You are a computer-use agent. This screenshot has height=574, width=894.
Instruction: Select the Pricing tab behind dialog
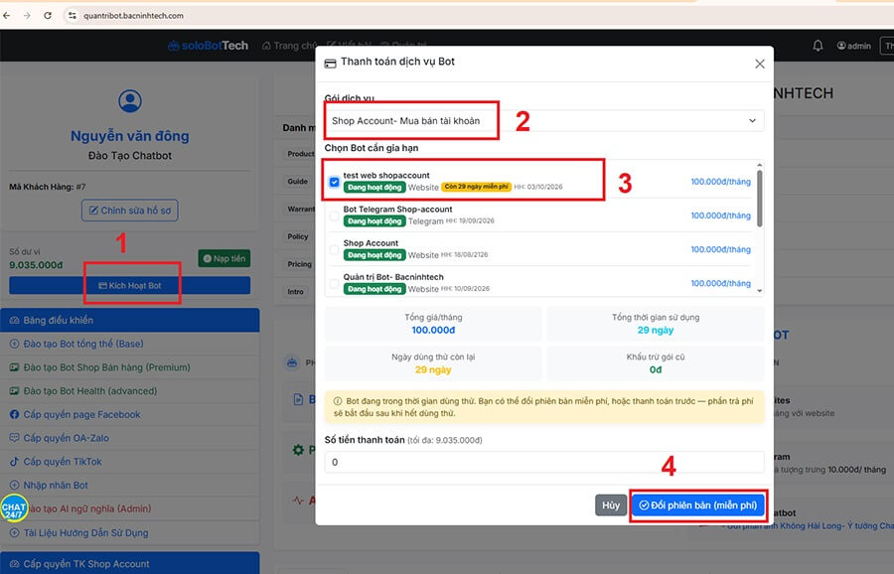click(299, 264)
